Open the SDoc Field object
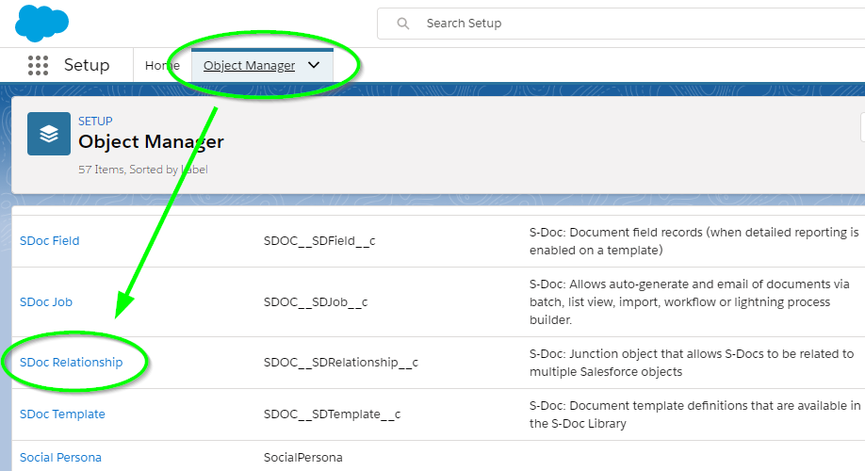865x471 pixels. point(50,241)
